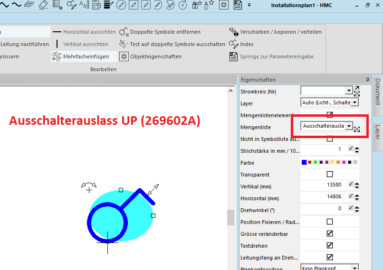
Task: Pick the red color swatch in Farbe
Action: 310,163
